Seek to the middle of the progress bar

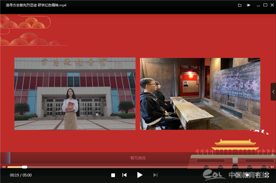[x=138, y=167]
